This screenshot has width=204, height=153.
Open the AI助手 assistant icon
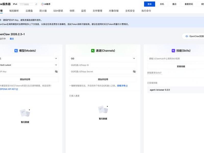point(42,4)
